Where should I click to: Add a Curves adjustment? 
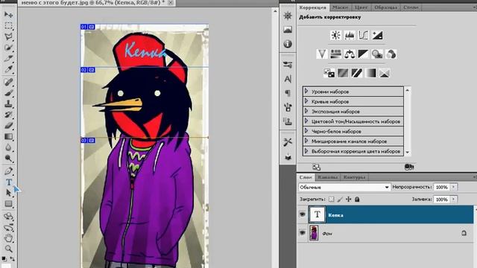(x=363, y=35)
